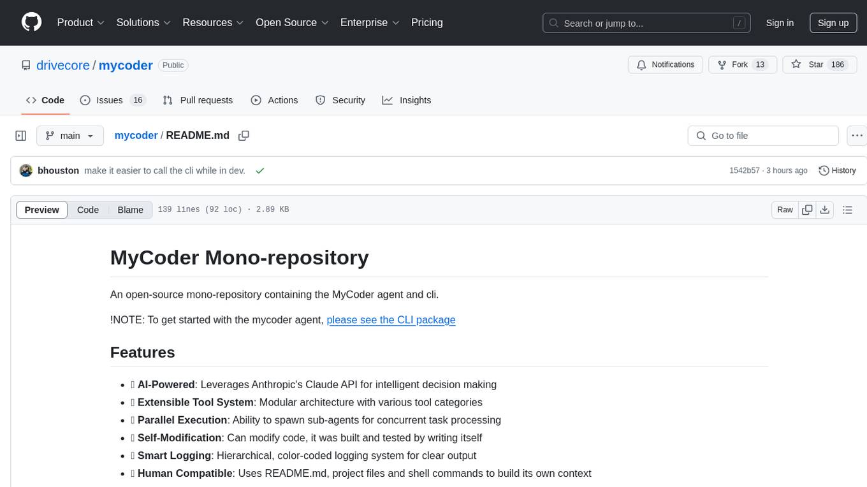Select the Code view
The height and width of the screenshot is (487, 867).
point(88,210)
